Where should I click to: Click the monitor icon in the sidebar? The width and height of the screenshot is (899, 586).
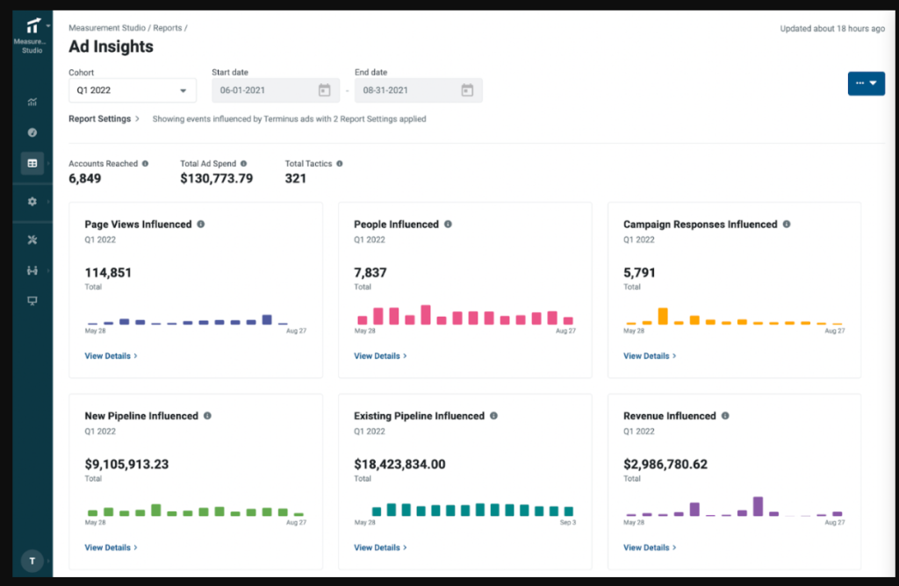click(32, 301)
